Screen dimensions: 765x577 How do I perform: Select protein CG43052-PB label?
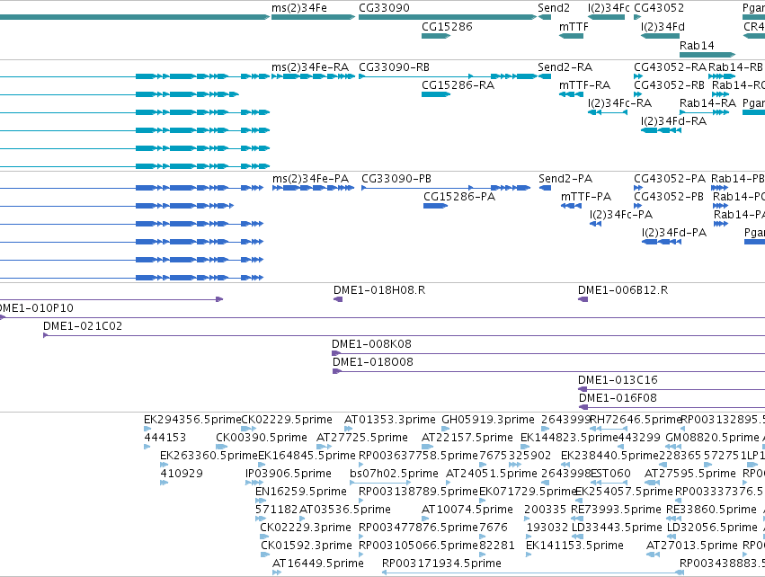tap(669, 197)
